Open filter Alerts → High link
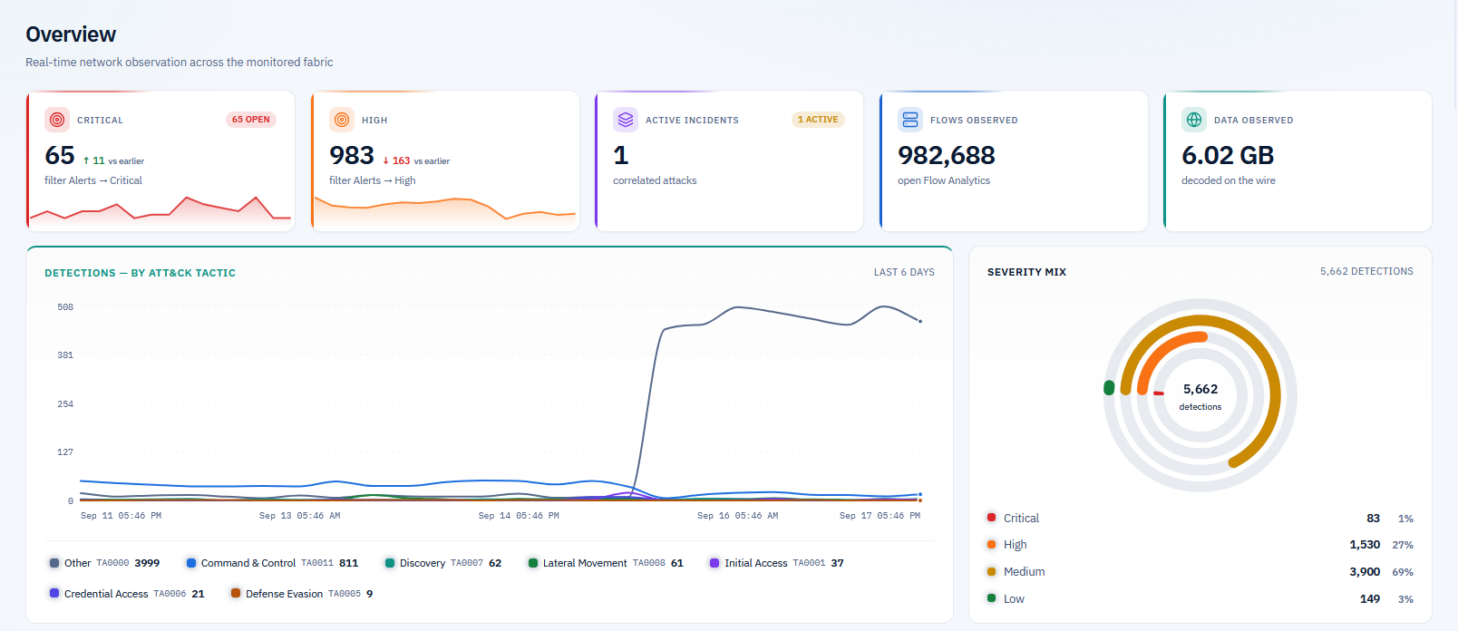The width and height of the screenshot is (1458, 631). [x=373, y=180]
